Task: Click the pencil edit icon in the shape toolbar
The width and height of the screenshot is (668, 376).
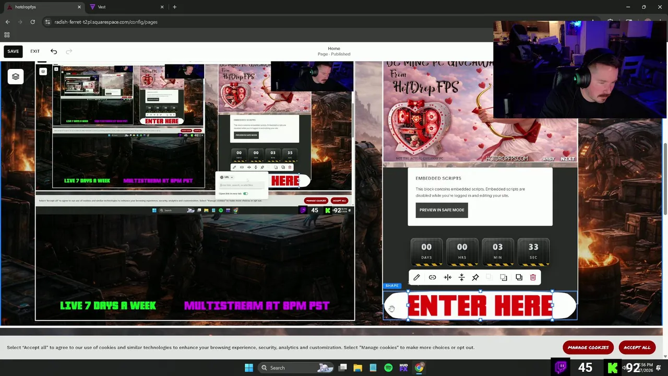Action: pyautogui.click(x=416, y=277)
